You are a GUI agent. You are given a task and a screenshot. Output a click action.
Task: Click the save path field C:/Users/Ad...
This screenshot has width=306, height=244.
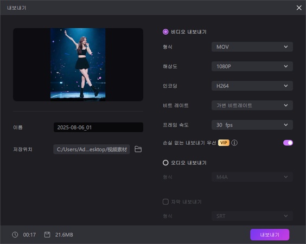pyautogui.click(x=92, y=149)
